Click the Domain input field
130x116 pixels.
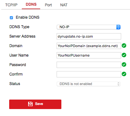89,46
